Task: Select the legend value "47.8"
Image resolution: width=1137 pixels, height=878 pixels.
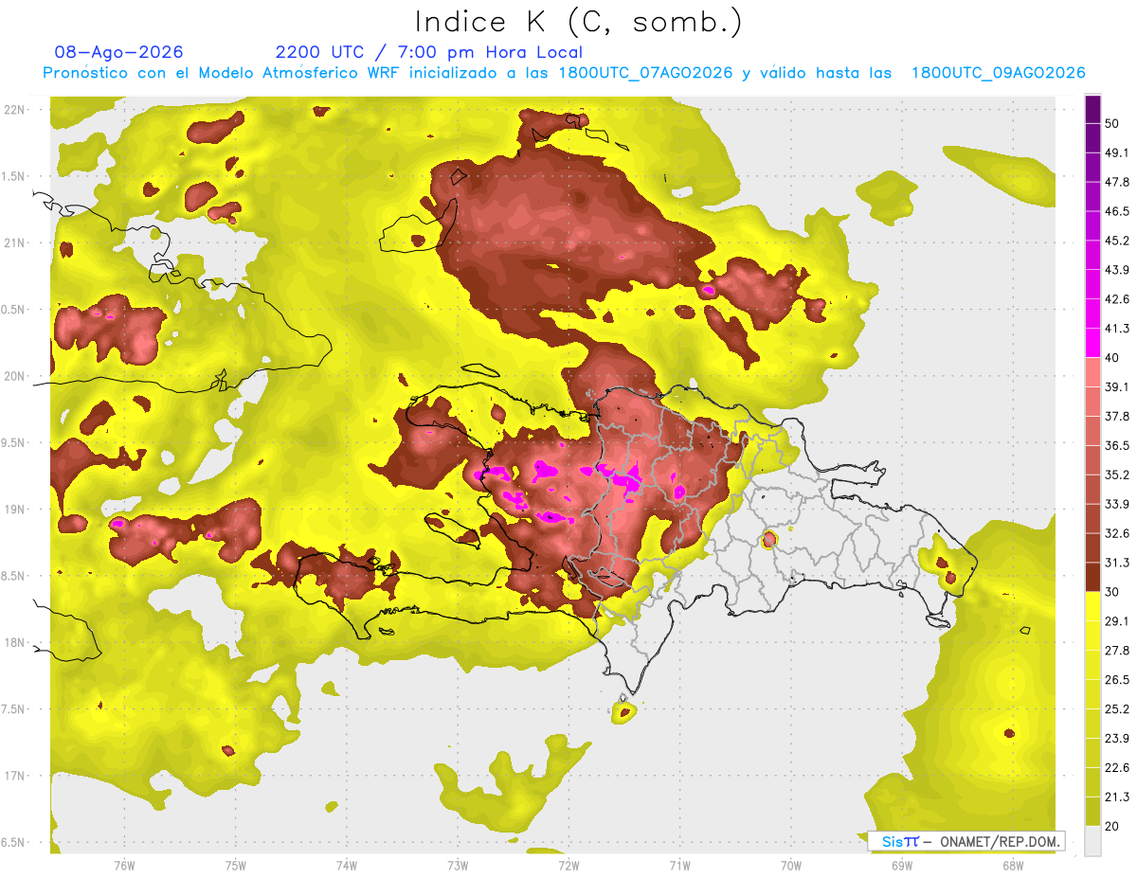Action: [1117, 182]
